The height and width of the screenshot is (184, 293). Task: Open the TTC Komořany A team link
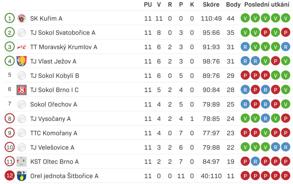point(54,133)
